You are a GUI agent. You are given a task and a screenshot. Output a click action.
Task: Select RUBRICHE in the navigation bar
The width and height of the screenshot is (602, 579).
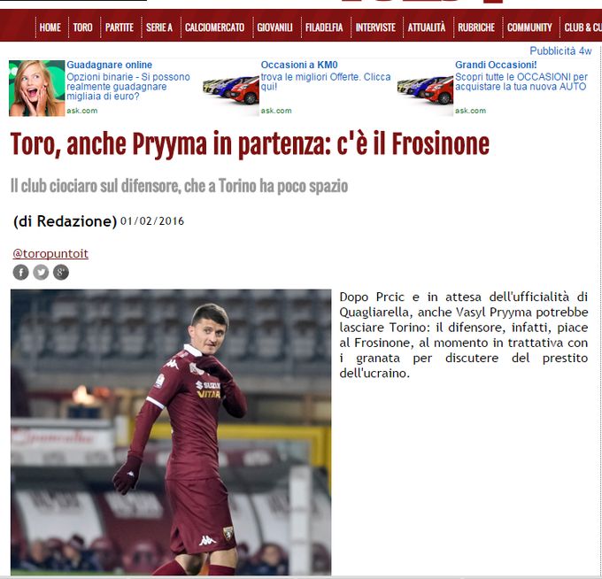(476, 27)
